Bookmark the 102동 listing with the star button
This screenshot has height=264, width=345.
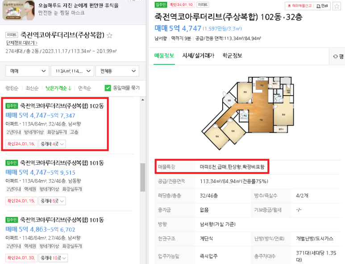[x=337, y=6]
